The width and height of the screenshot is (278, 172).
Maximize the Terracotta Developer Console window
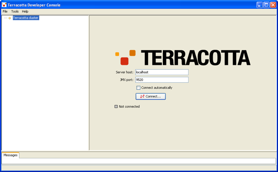coord(266,5)
